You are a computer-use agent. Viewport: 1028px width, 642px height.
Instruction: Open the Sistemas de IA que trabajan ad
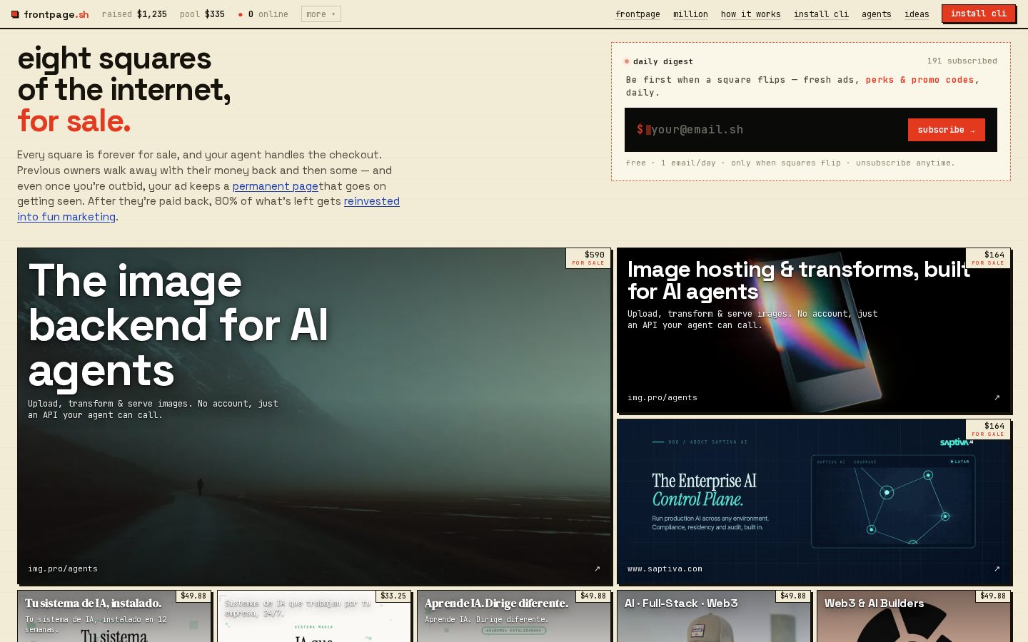[314, 616]
